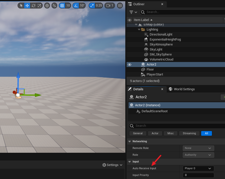The width and height of the screenshot is (225, 179).
Task: Select Lighting folder in Outliner
Action: tap(152, 29)
